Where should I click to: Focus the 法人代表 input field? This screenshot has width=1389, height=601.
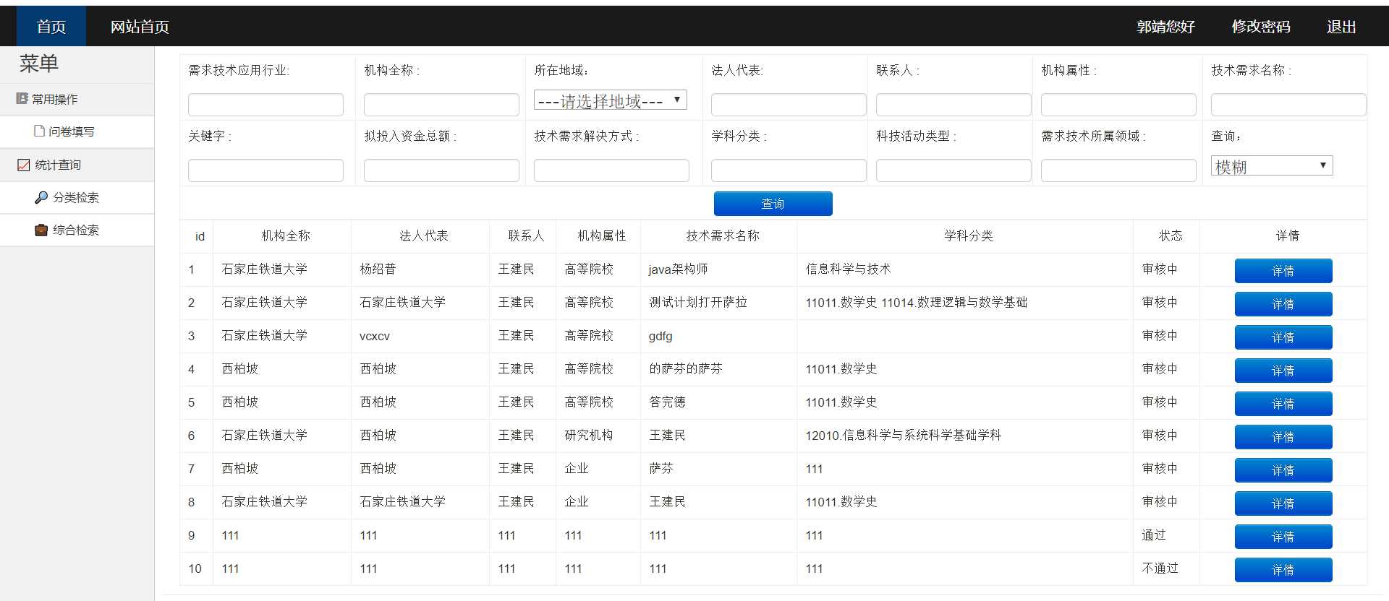789,105
